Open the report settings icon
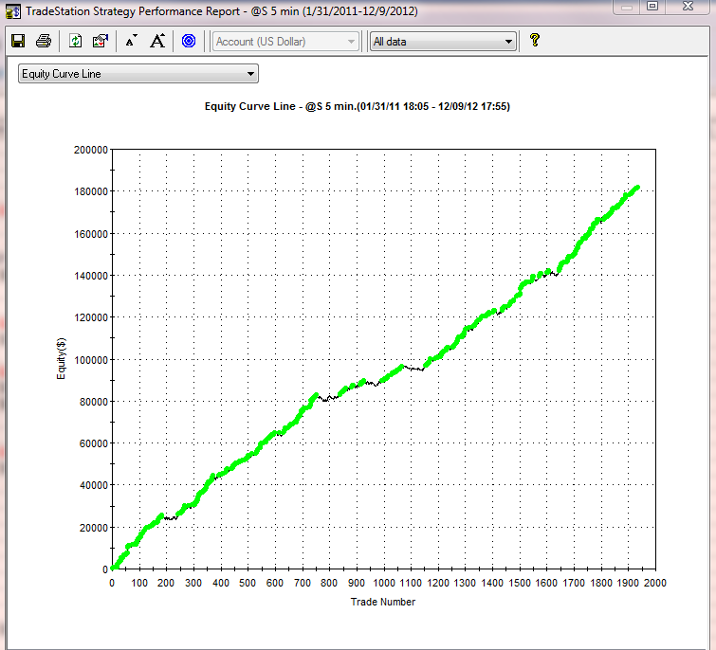The image size is (716, 650). tap(101, 41)
